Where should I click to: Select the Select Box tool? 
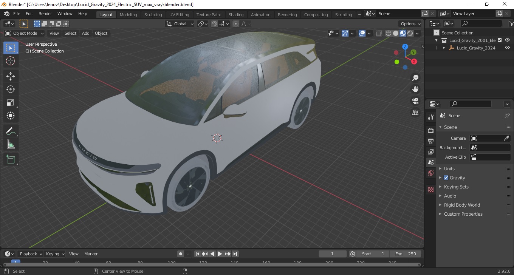pyautogui.click(x=11, y=48)
